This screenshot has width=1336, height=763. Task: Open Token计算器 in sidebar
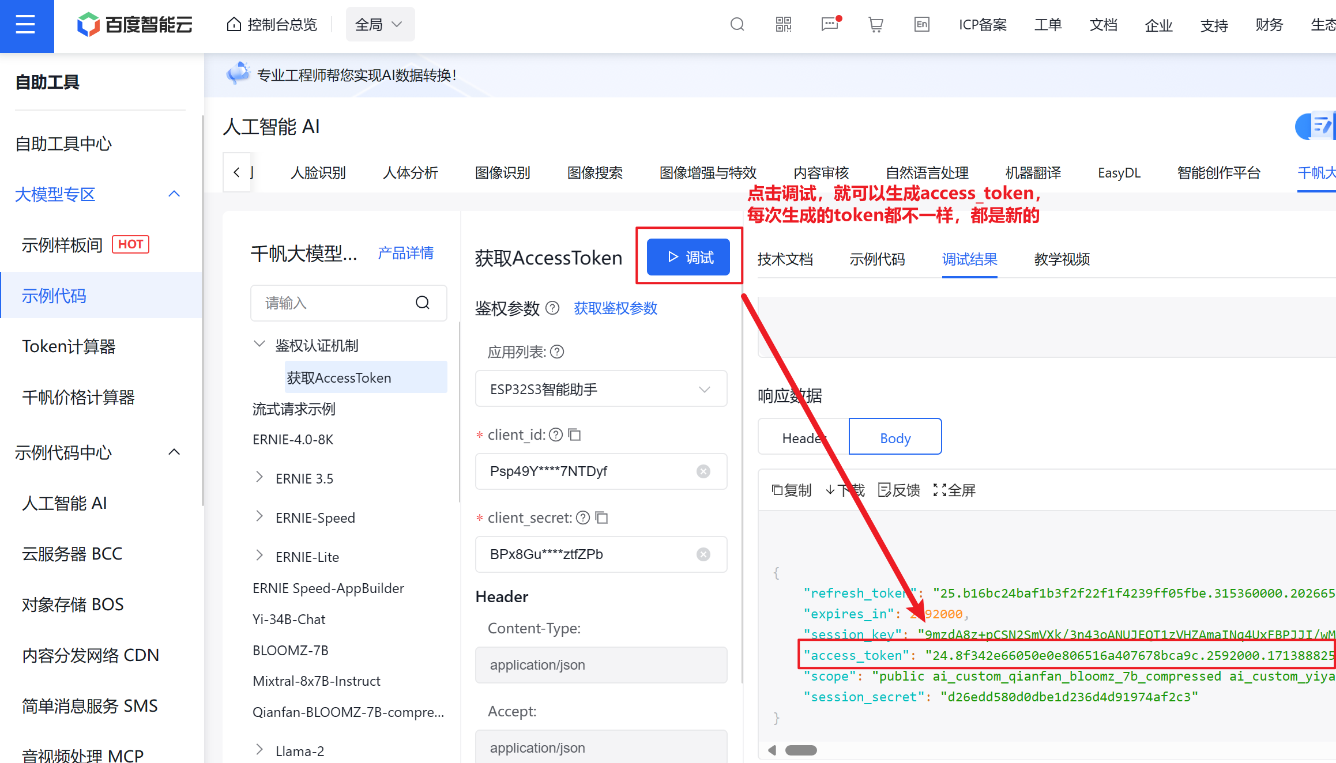(69, 346)
